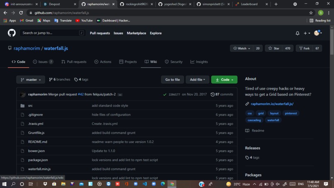Image resolution: width=334 pixels, height=188 pixels.
Task: Open the taskbar search icon
Action: click(x=13, y=184)
